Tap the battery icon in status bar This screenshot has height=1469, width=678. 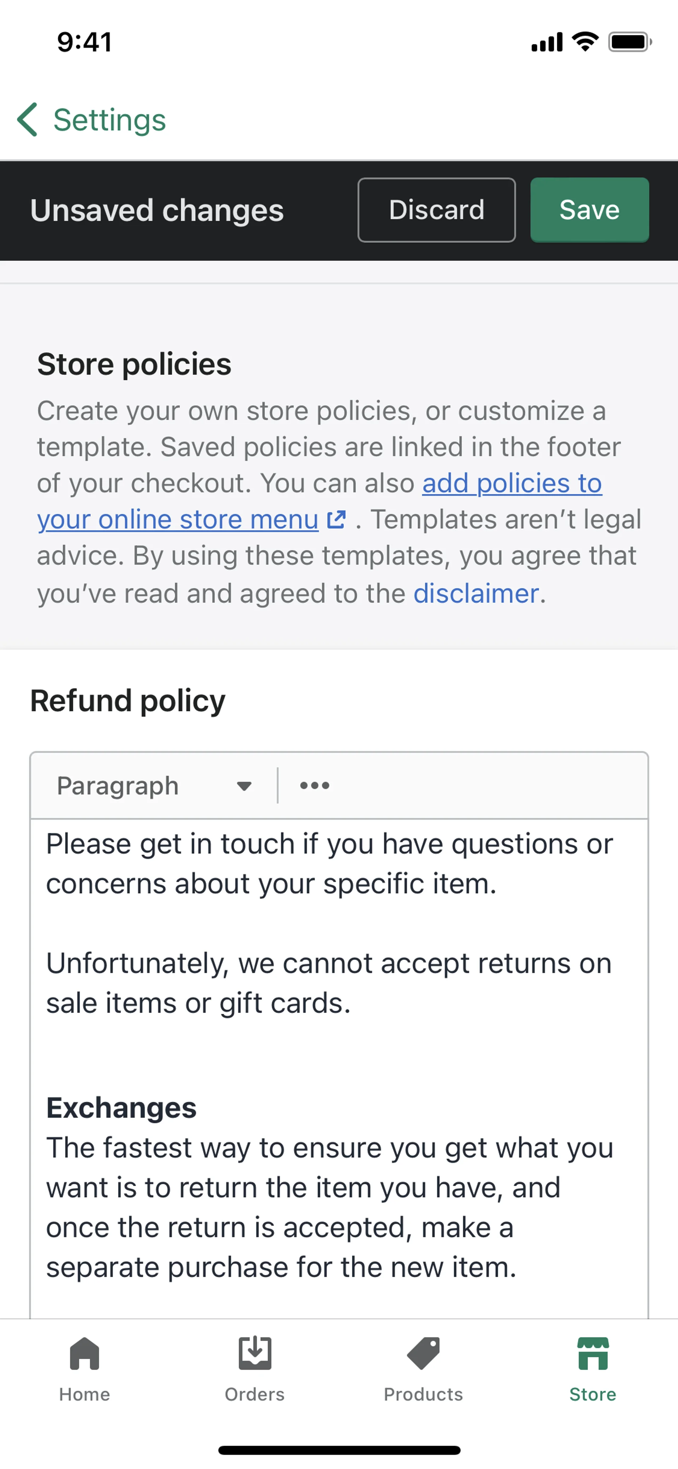coord(630,42)
